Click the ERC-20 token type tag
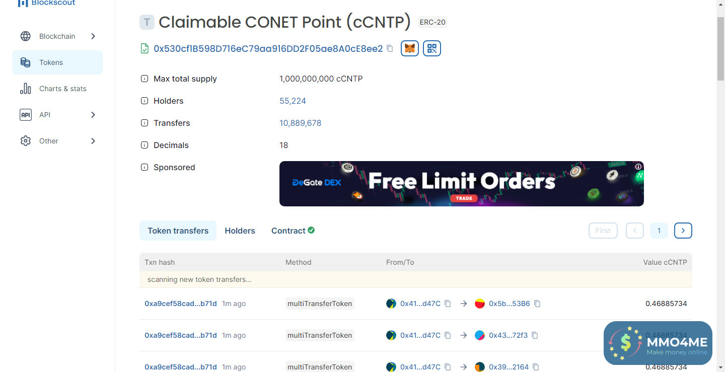Screen dimensions: 725x372 click(432, 22)
